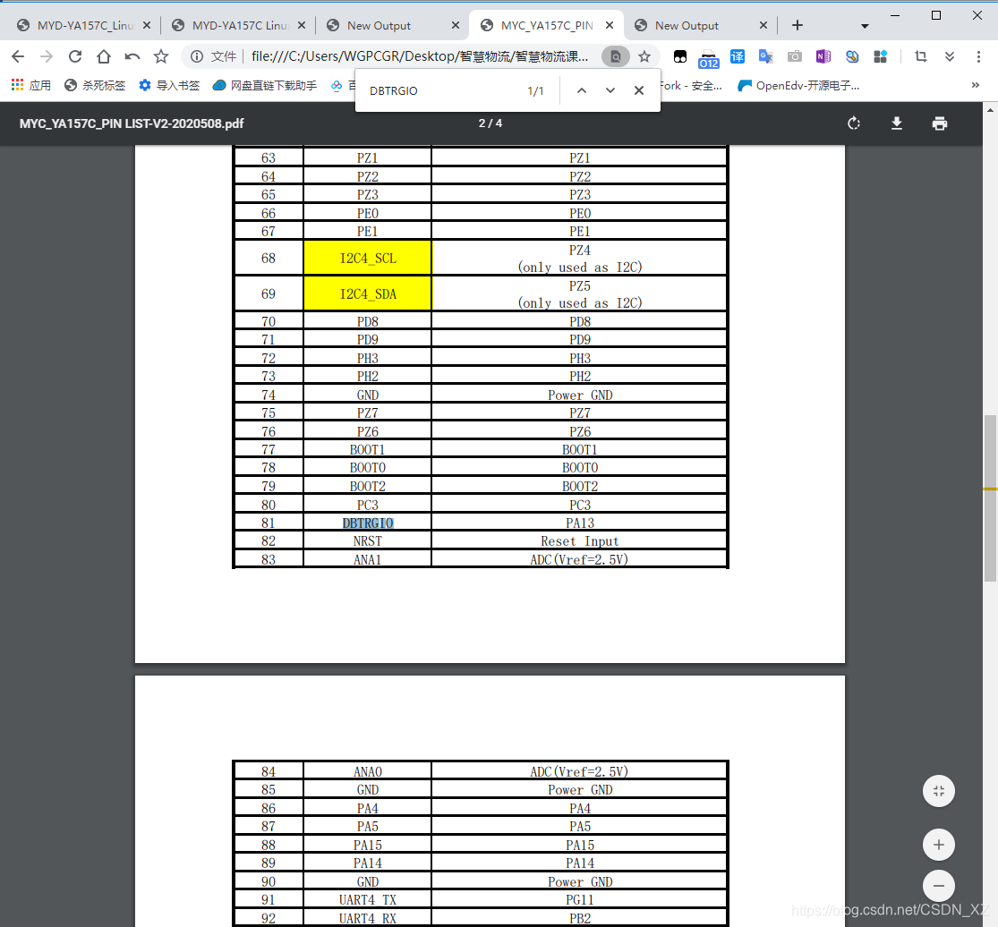Click the address bar URL
Viewport: 998px width, 927px height.
(x=420, y=56)
